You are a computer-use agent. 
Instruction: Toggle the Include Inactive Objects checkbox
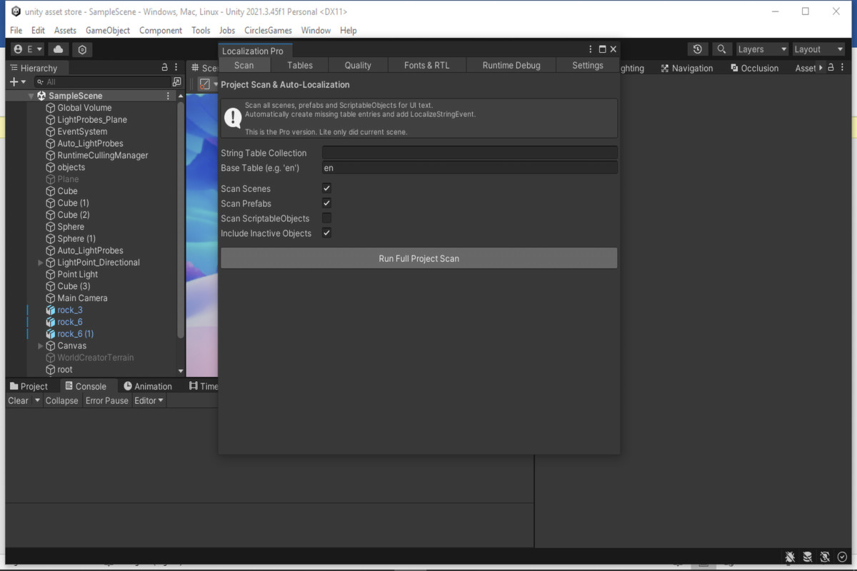[x=326, y=233]
